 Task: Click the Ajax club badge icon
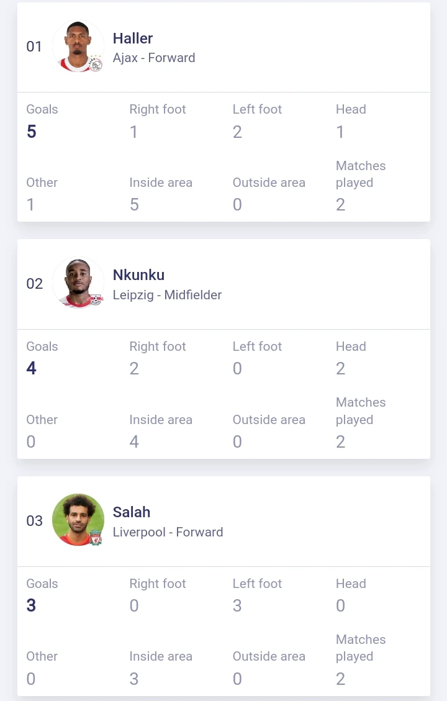coord(95,64)
